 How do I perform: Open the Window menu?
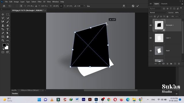55,2
